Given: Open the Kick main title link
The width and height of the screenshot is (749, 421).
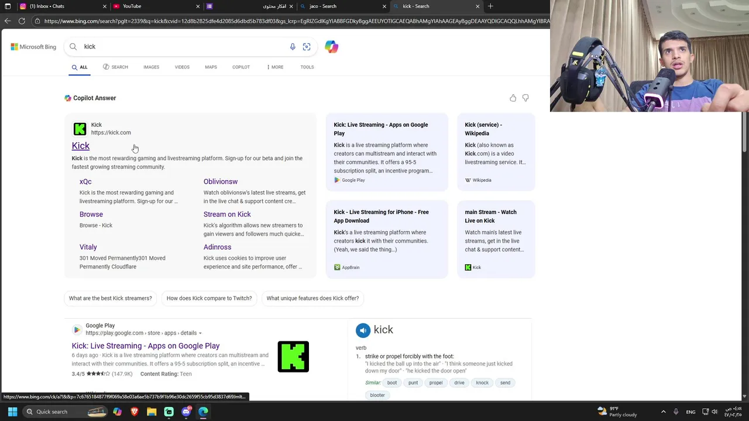Looking at the screenshot, I should click(x=81, y=146).
